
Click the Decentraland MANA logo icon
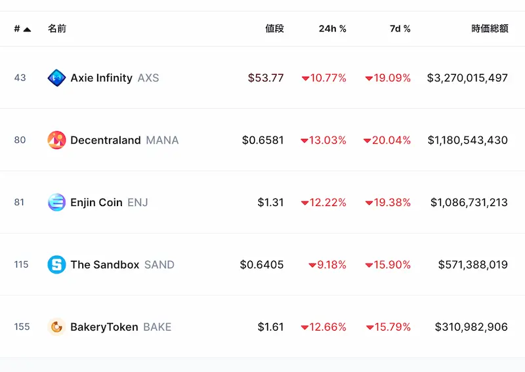pyautogui.click(x=56, y=140)
